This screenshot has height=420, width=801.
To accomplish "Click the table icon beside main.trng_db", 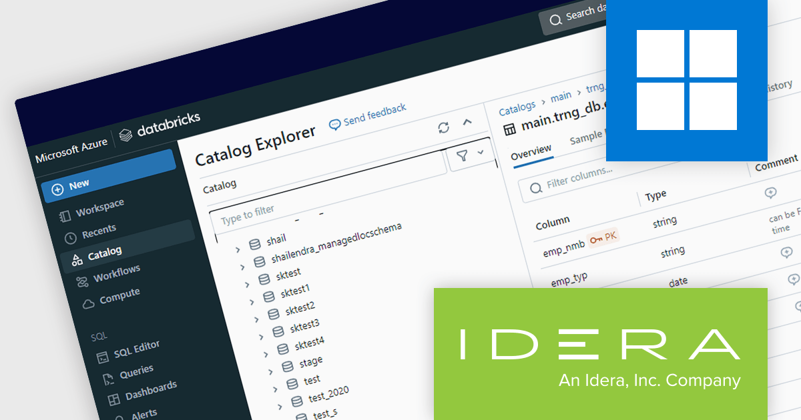I will 509,129.
